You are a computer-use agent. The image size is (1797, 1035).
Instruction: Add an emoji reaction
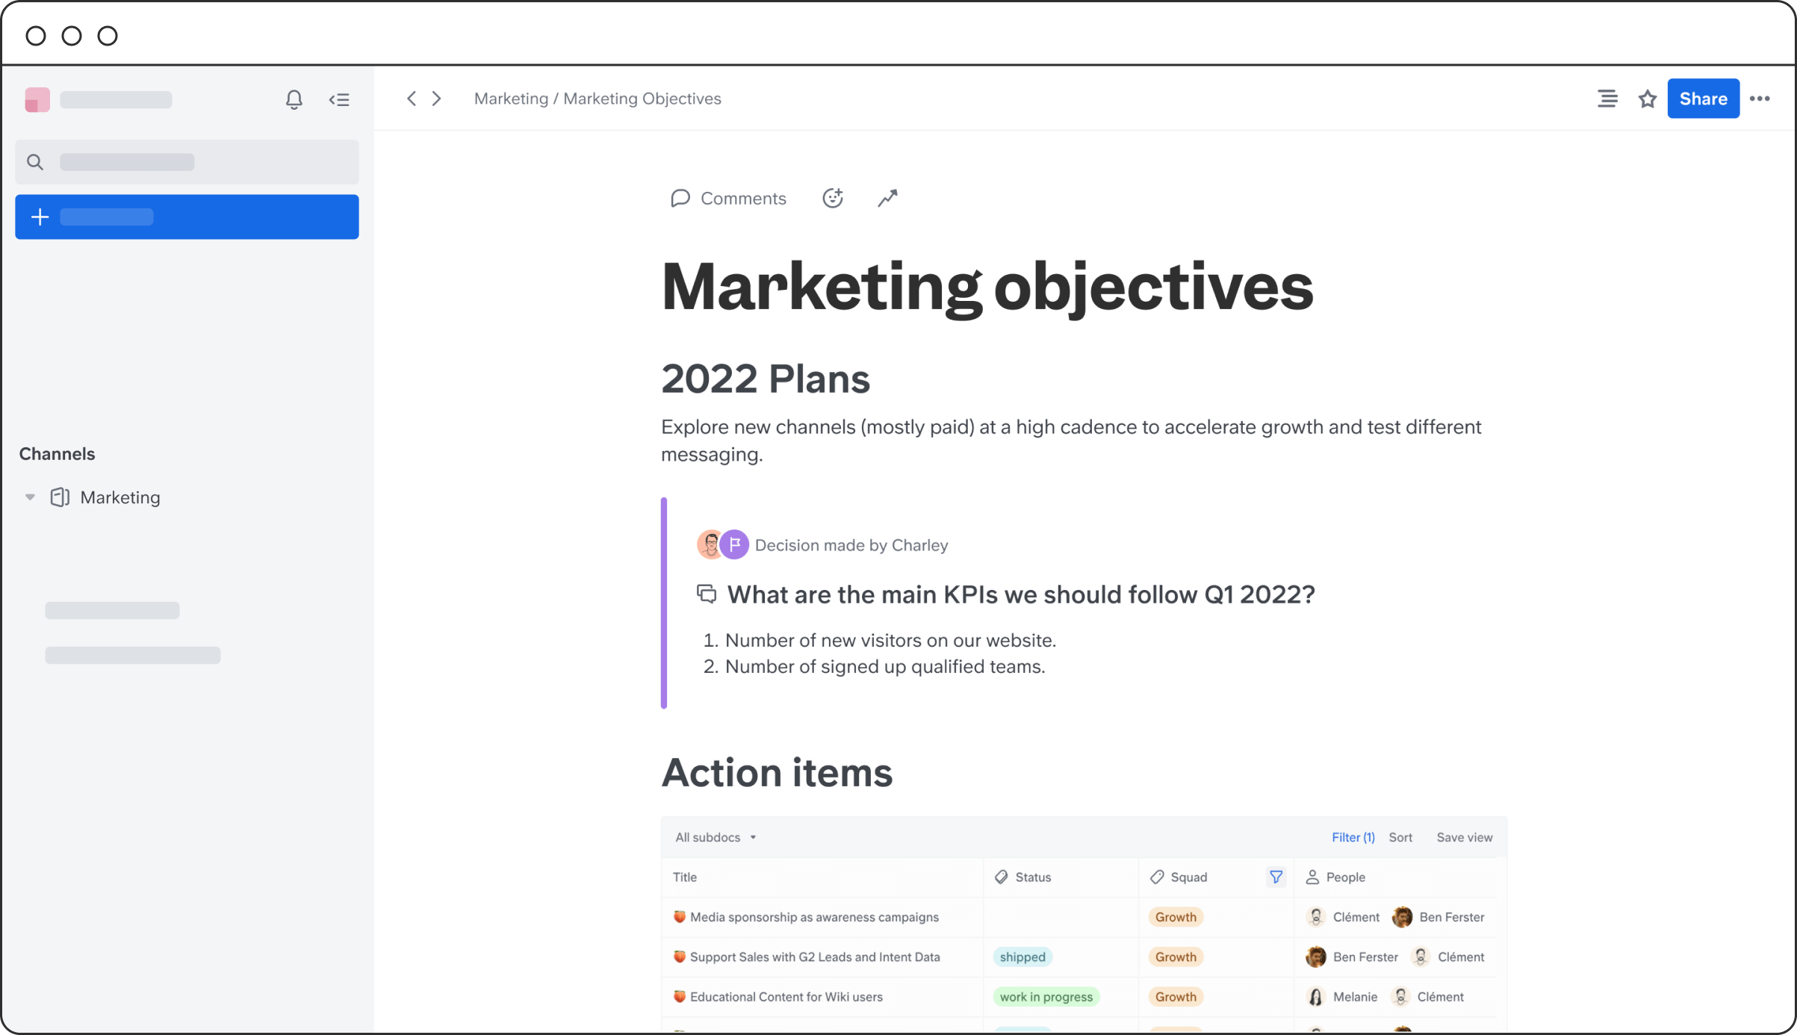click(x=833, y=198)
